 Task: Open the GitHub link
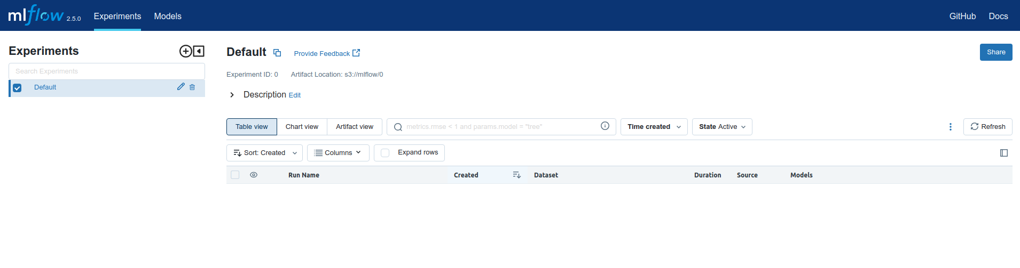point(962,16)
